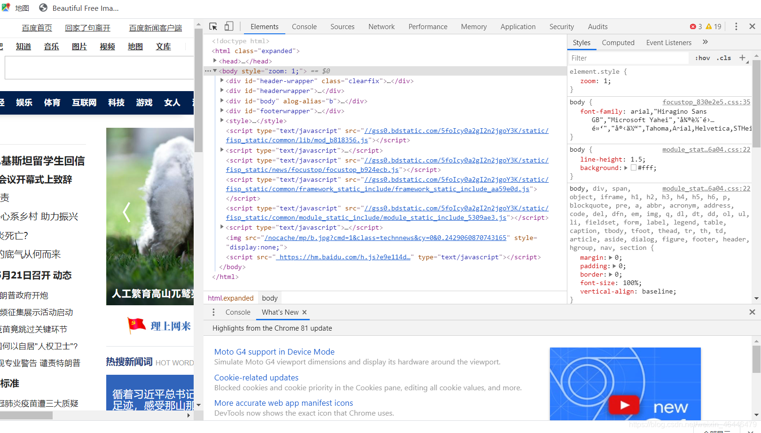This screenshot has height=433, width=761.
Task: Click the Styles filter input field
Action: (x=628, y=58)
